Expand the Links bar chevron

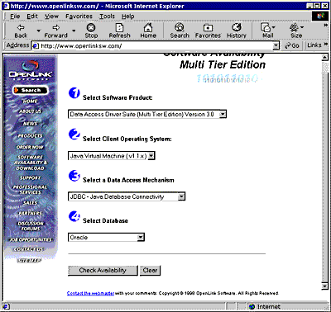coord(325,45)
